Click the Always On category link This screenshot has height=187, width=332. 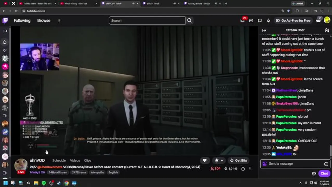[x=37, y=172]
